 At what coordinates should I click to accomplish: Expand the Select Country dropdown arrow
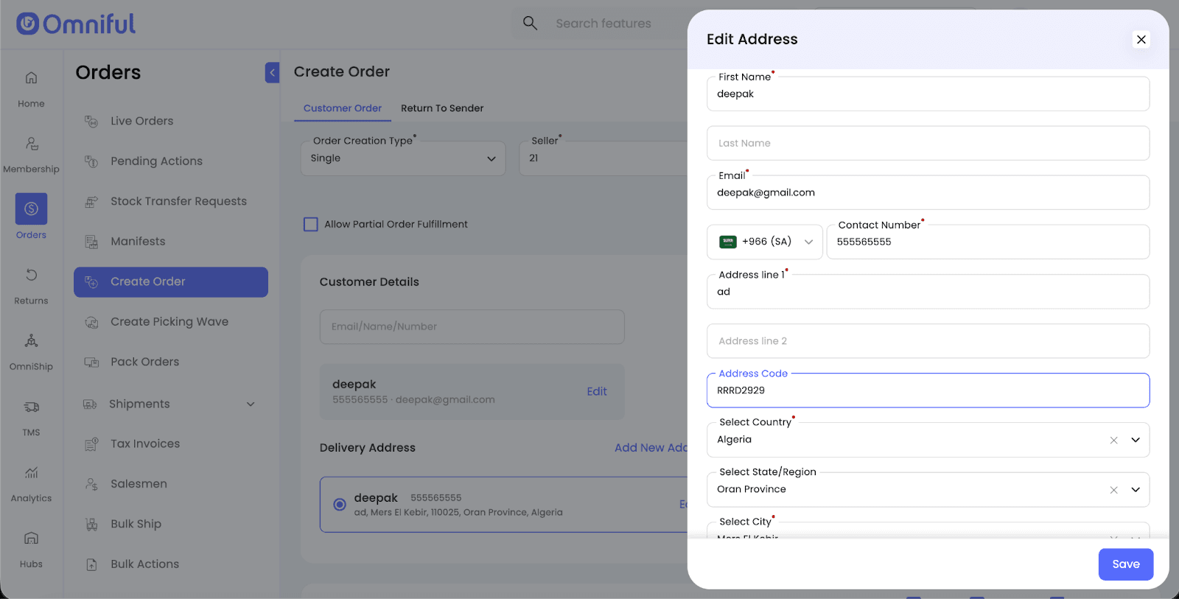click(x=1136, y=441)
